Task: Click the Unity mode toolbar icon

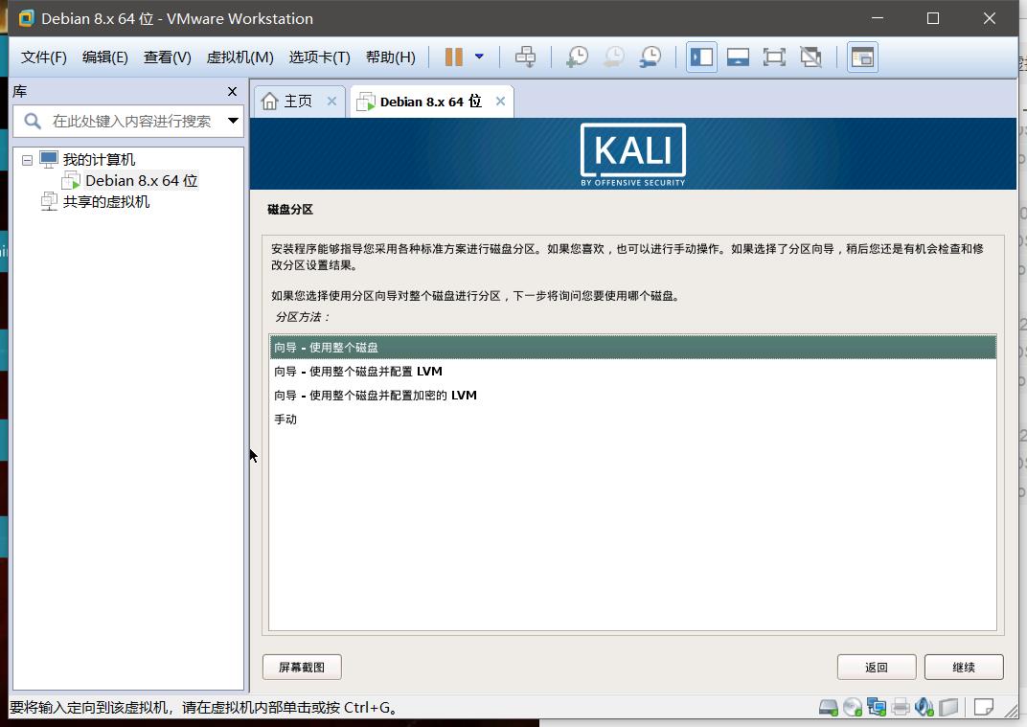Action: pos(810,57)
